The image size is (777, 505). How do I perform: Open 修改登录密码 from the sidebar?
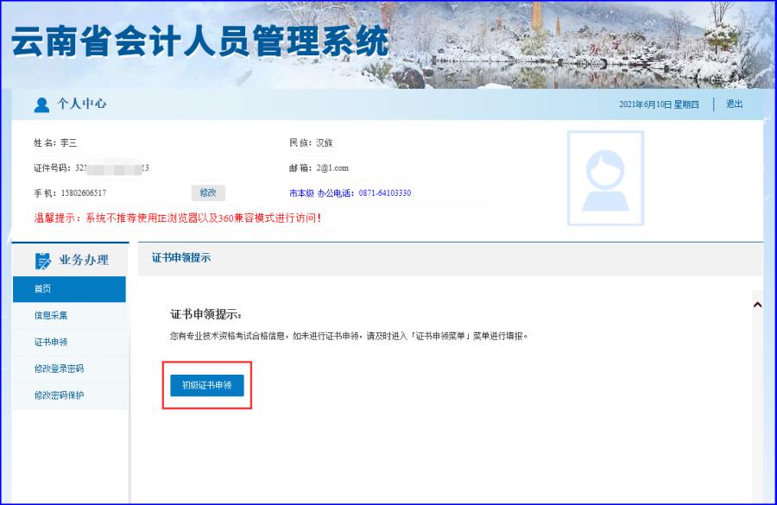59,369
